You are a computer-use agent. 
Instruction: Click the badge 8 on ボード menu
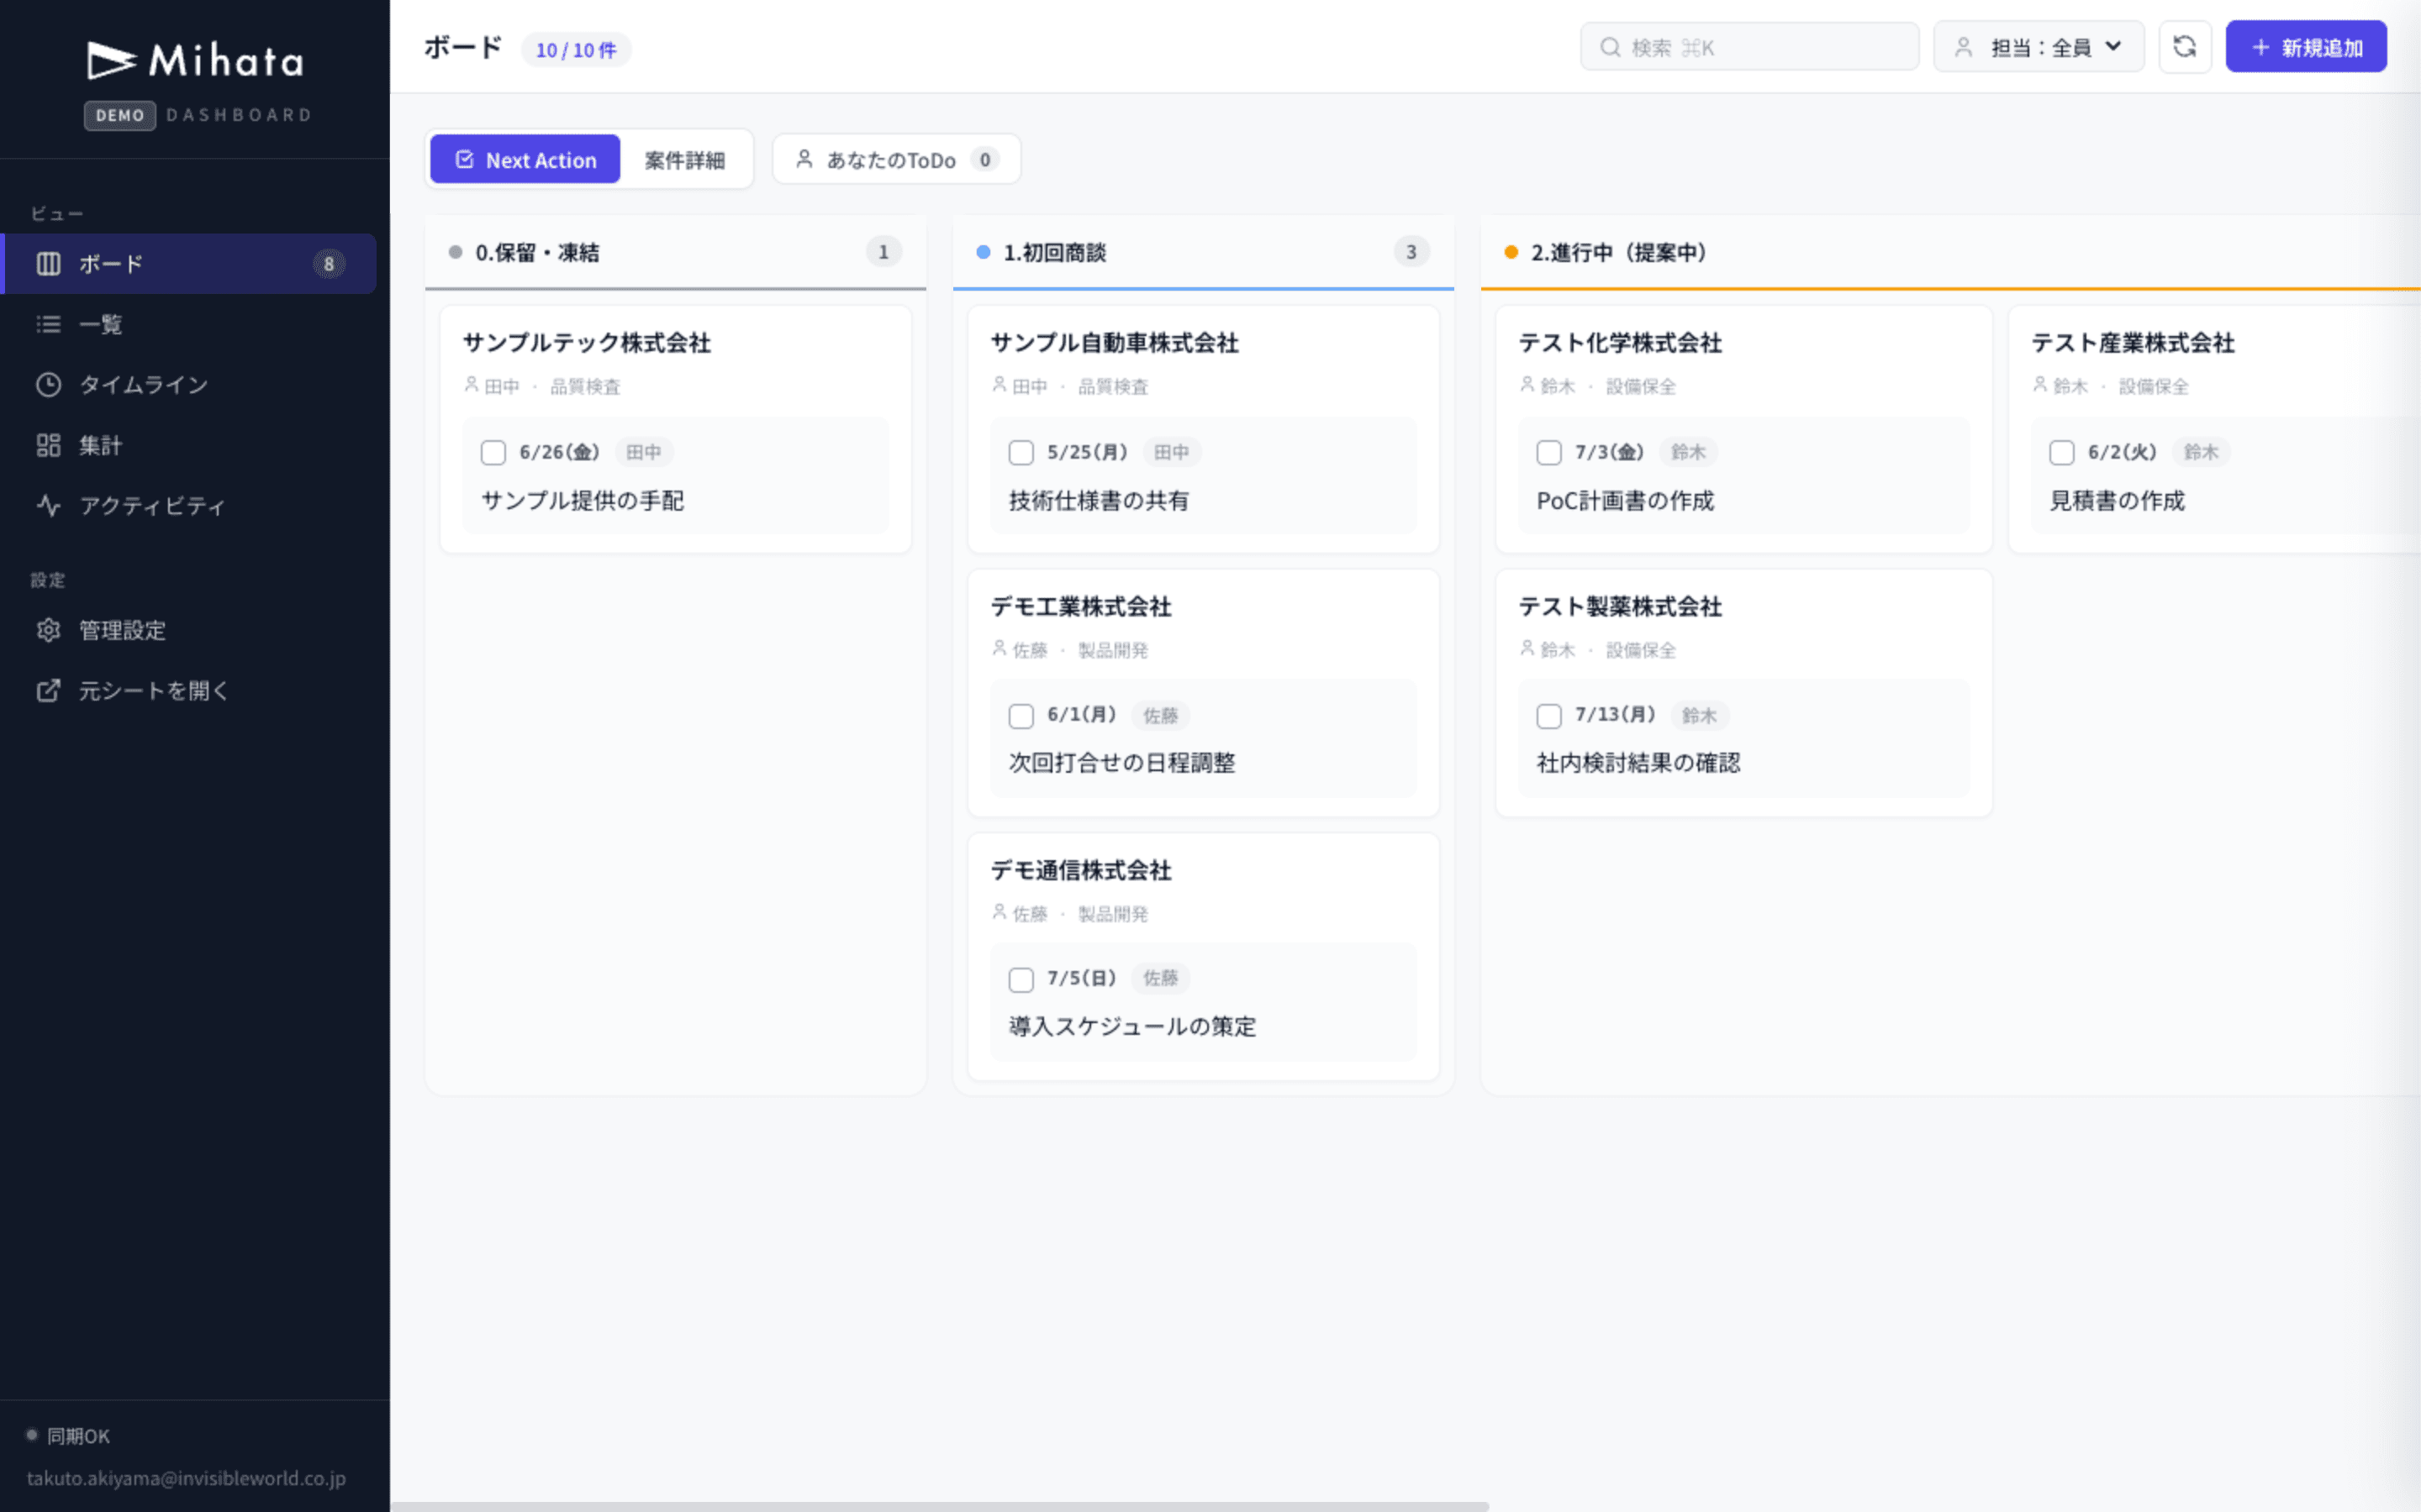click(328, 264)
